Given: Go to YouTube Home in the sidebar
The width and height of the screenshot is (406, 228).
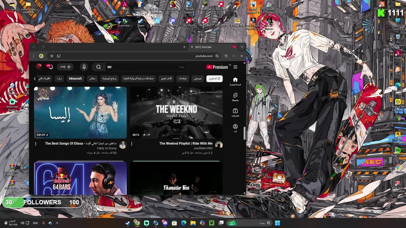Looking at the screenshot, I should click(x=235, y=81).
